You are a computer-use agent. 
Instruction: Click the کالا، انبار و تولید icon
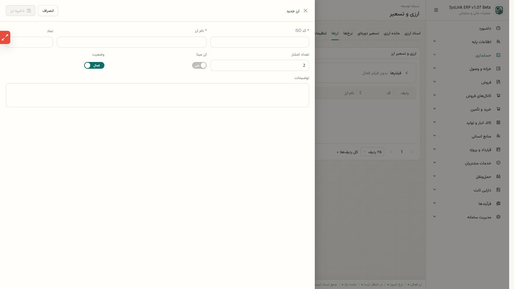(498, 123)
